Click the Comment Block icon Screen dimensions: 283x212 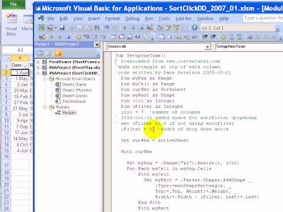(232, 37)
